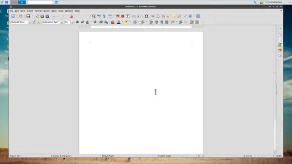Expand the Save button dropdown arrow
Viewport: 292px width, 164px height.
32,16
